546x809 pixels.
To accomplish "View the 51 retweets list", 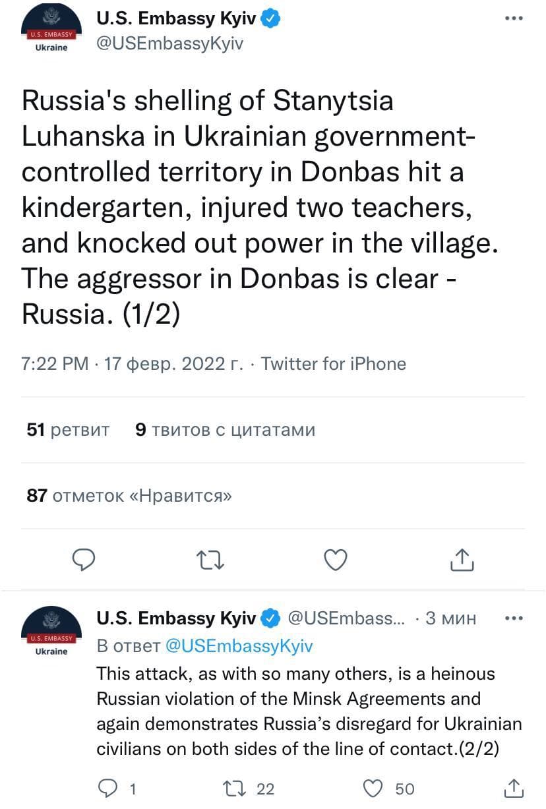I will tap(68, 430).
